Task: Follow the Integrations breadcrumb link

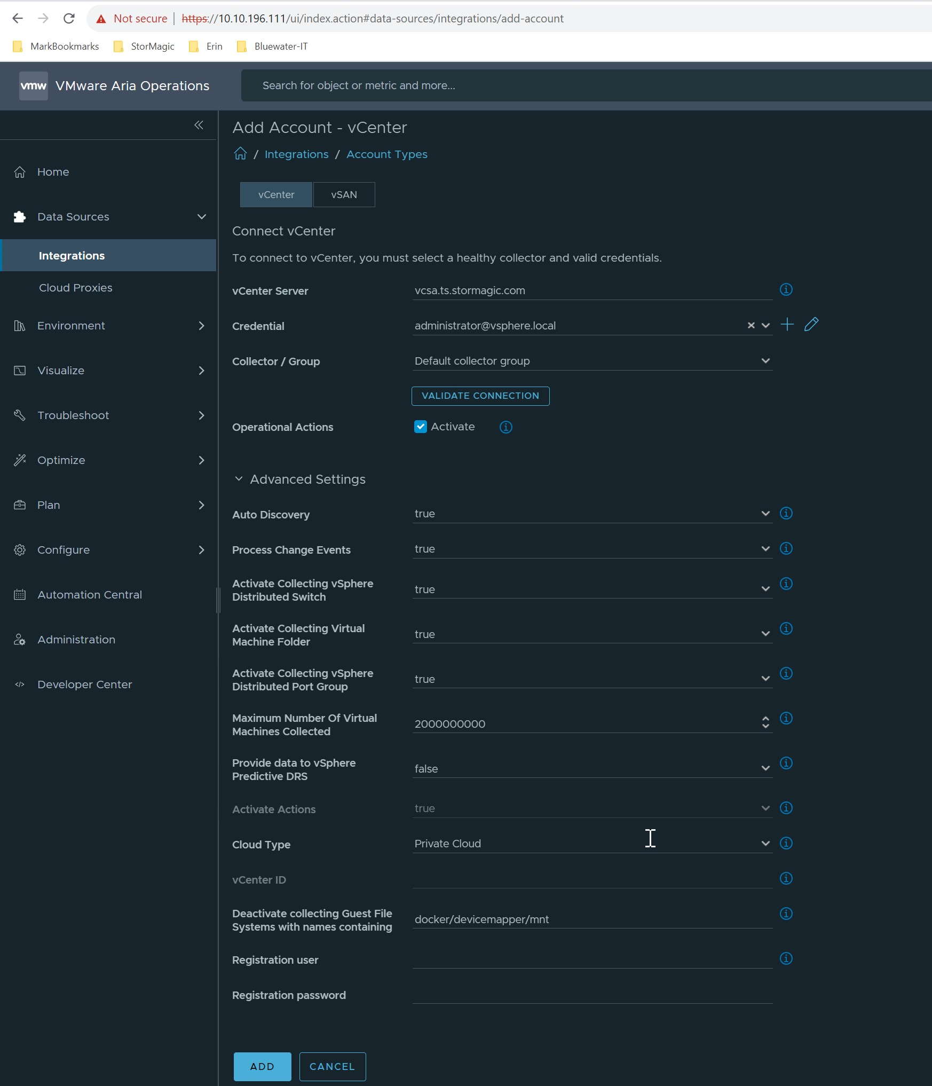Action: click(x=297, y=154)
